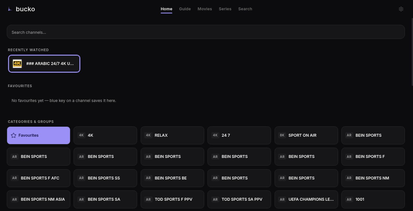Screen dimensions: 413x211
Task: Focus the Search channels input field
Action: pyautogui.click(x=206, y=32)
